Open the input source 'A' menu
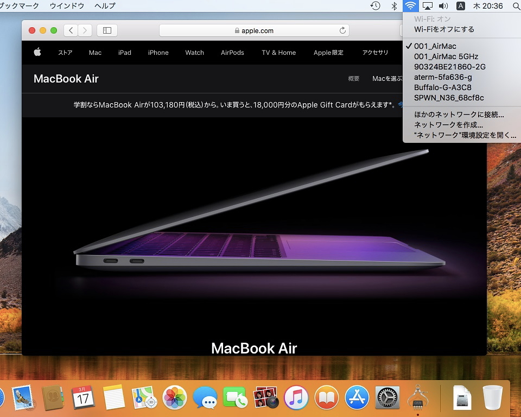 461,5
